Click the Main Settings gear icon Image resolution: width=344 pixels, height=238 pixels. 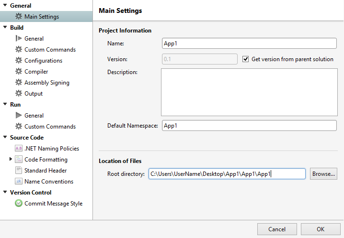(19, 17)
